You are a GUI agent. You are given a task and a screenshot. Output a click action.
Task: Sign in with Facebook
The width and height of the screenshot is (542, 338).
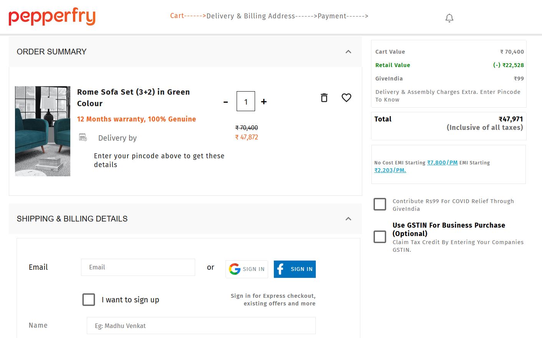click(295, 269)
